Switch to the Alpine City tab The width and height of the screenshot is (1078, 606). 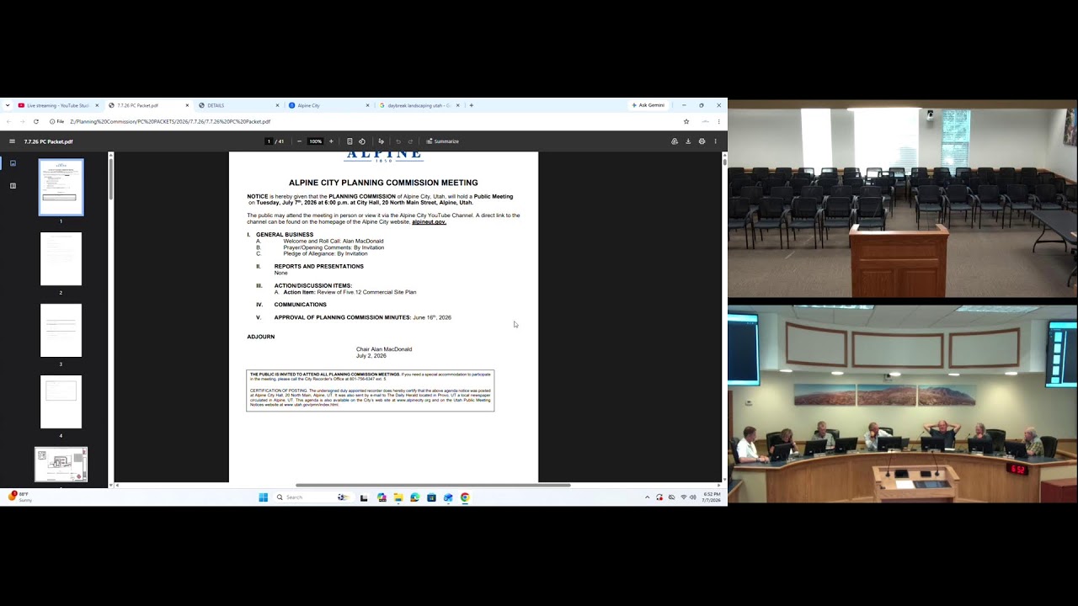pyautogui.click(x=327, y=105)
